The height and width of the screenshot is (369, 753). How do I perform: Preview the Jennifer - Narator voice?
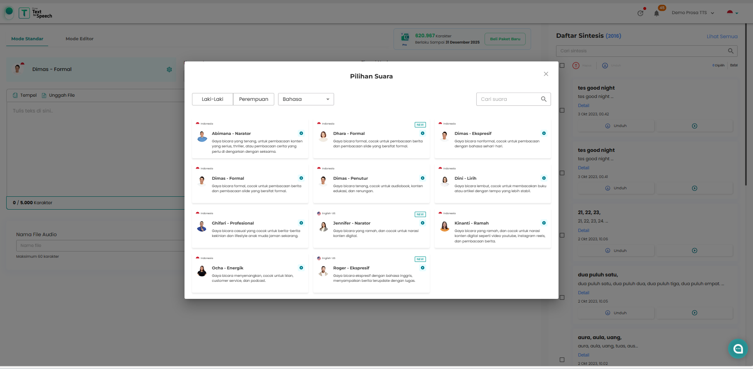(x=423, y=223)
